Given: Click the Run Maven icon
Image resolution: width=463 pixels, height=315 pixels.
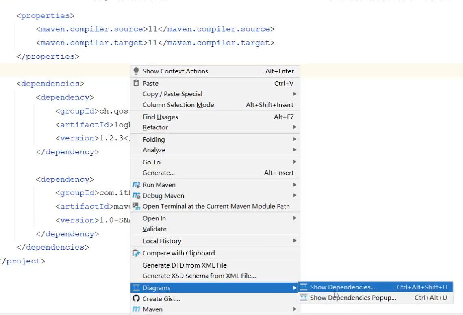Looking at the screenshot, I should 136,185.
